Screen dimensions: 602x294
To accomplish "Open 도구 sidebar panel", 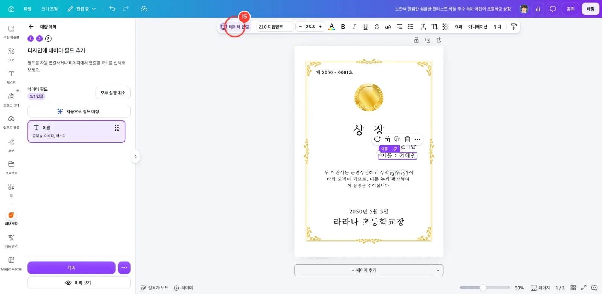I will pos(11,145).
